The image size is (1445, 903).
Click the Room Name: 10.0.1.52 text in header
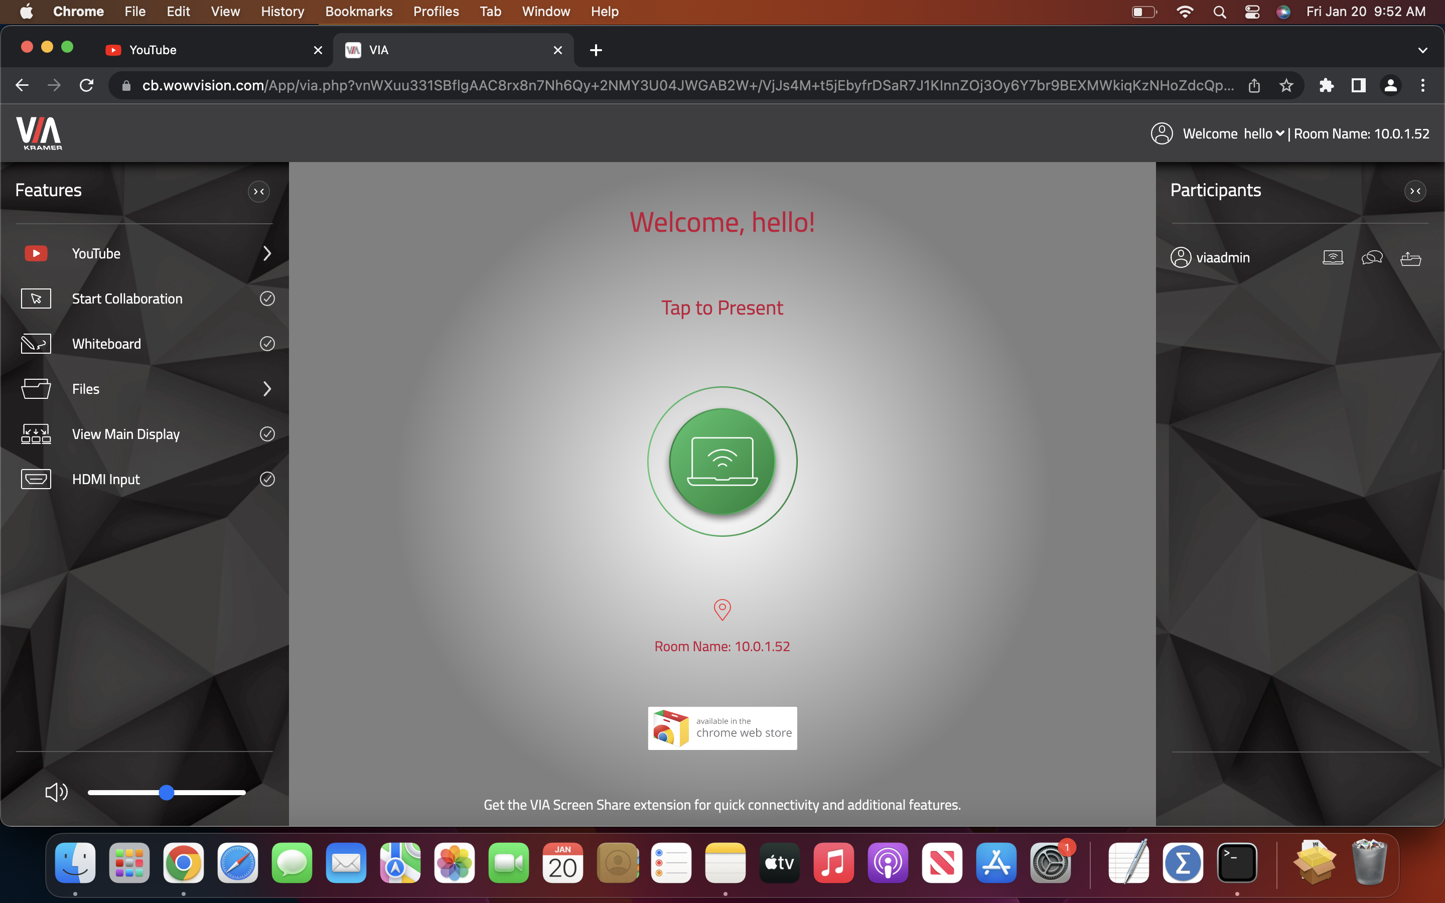pos(1361,134)
